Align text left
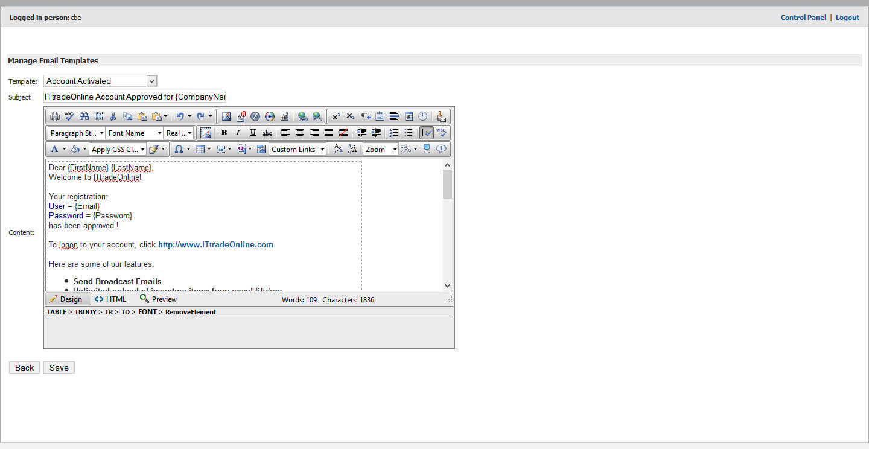This screenshot has height=449, width=869. point(285,133)
